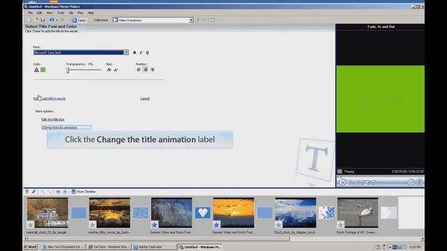This screenshot has height=251, width=447.
Task: Open the Play menu
Action: pyautogui.click(x=80, y=13)
